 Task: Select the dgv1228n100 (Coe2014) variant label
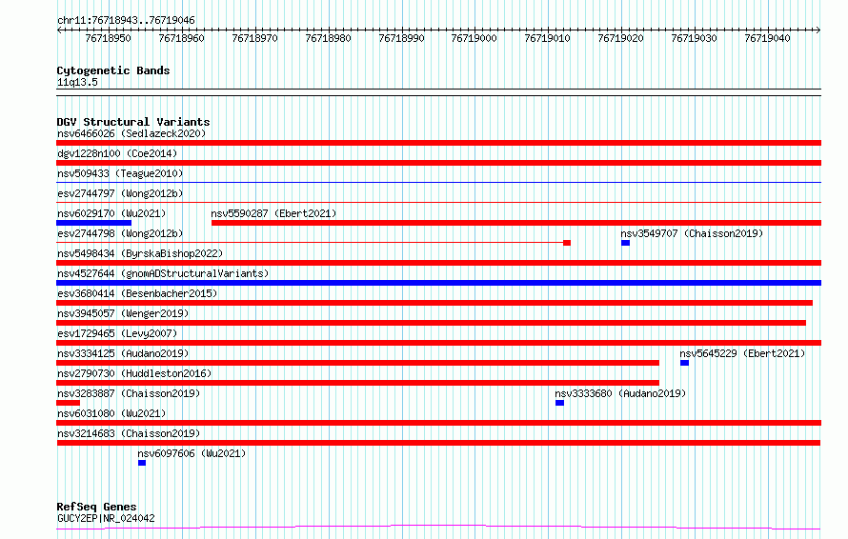click(x=117, y=153)
